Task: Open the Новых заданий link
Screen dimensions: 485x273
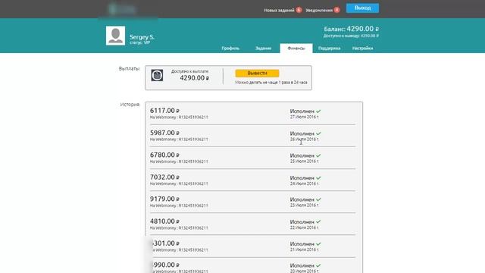Action: [279, 10]
